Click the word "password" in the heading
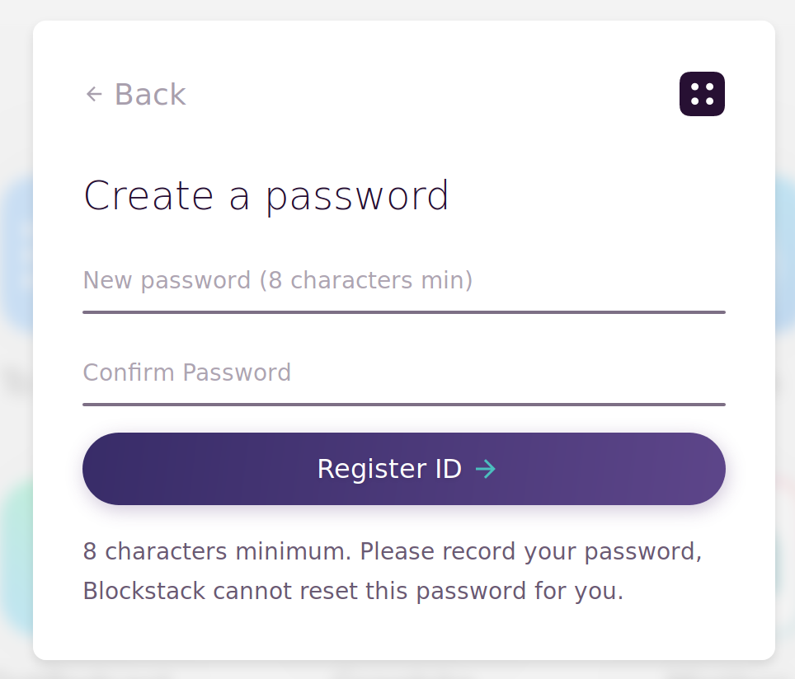Viewport: 795px width, 679px height. 357,198
